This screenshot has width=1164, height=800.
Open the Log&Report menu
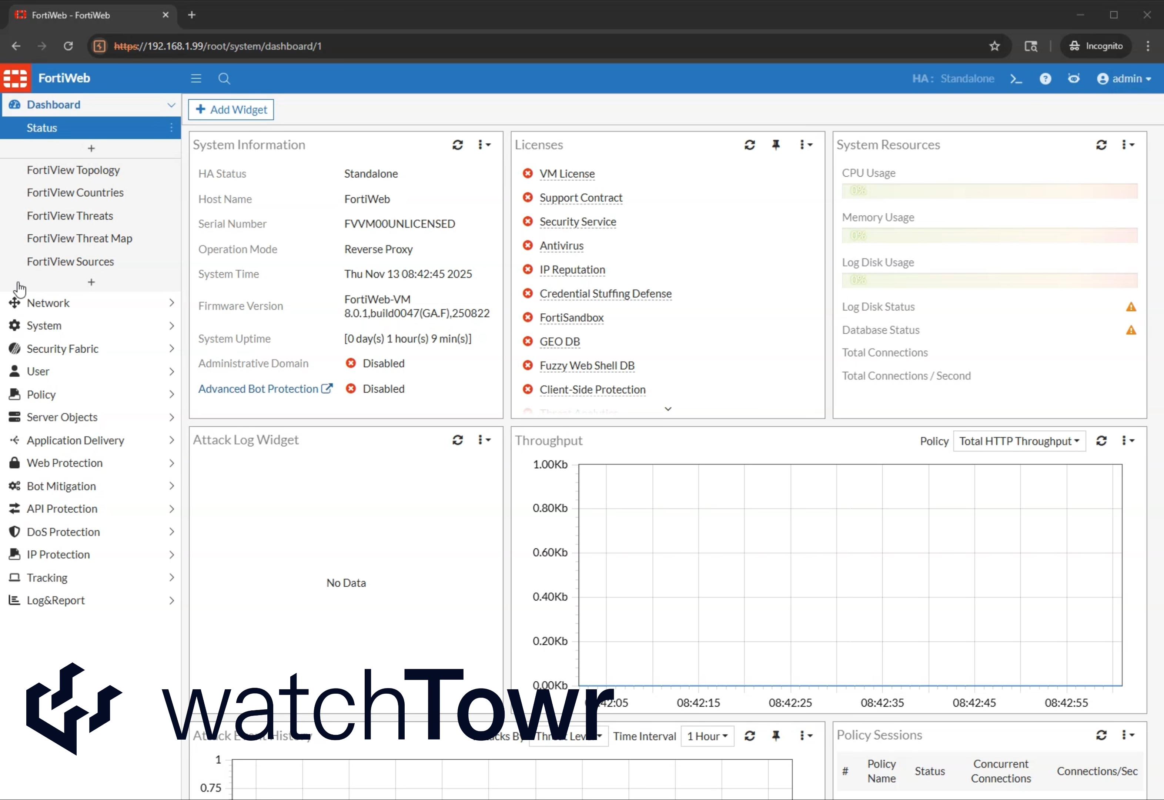click(x=56, y=600)
